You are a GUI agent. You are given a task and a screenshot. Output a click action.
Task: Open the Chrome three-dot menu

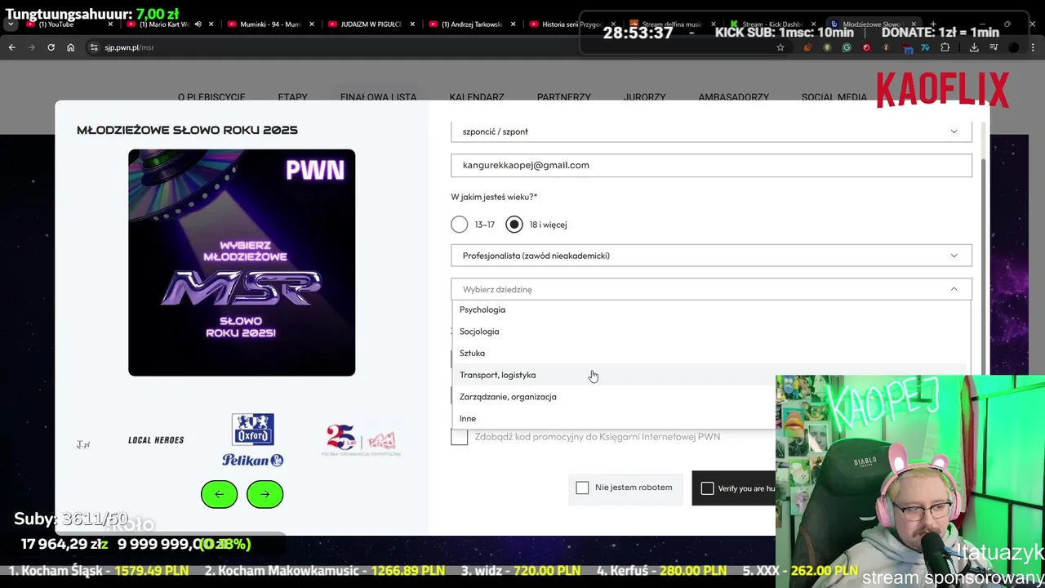click(1033, 47)
